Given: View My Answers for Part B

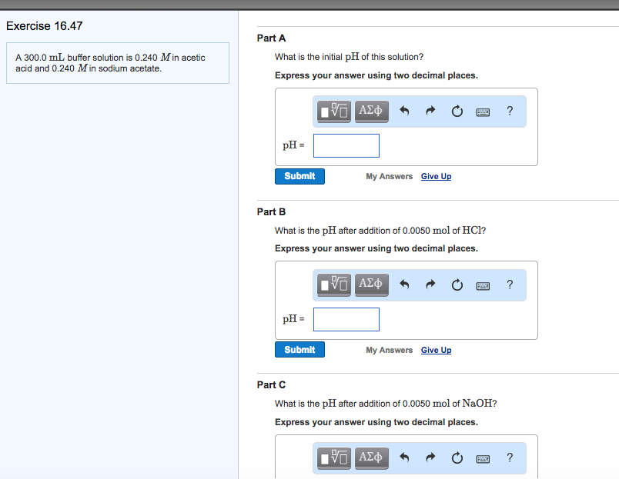Looking at the screenshot, I should [x=389, y=351].
